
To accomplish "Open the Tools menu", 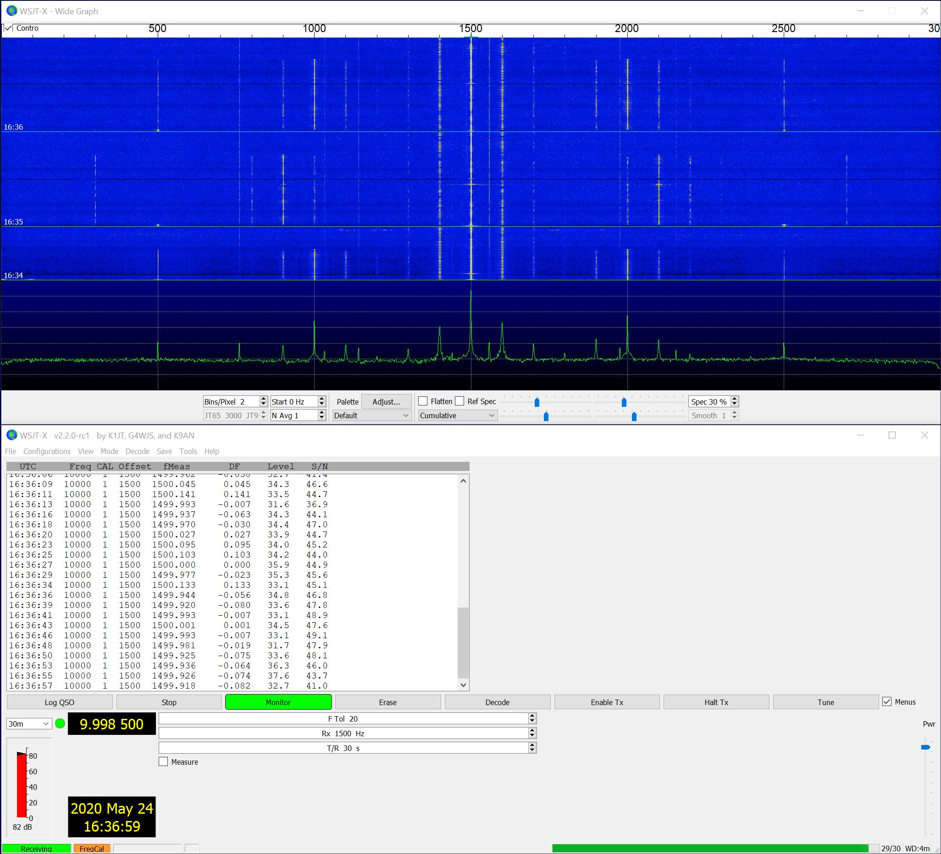I will tap(188, 451).
